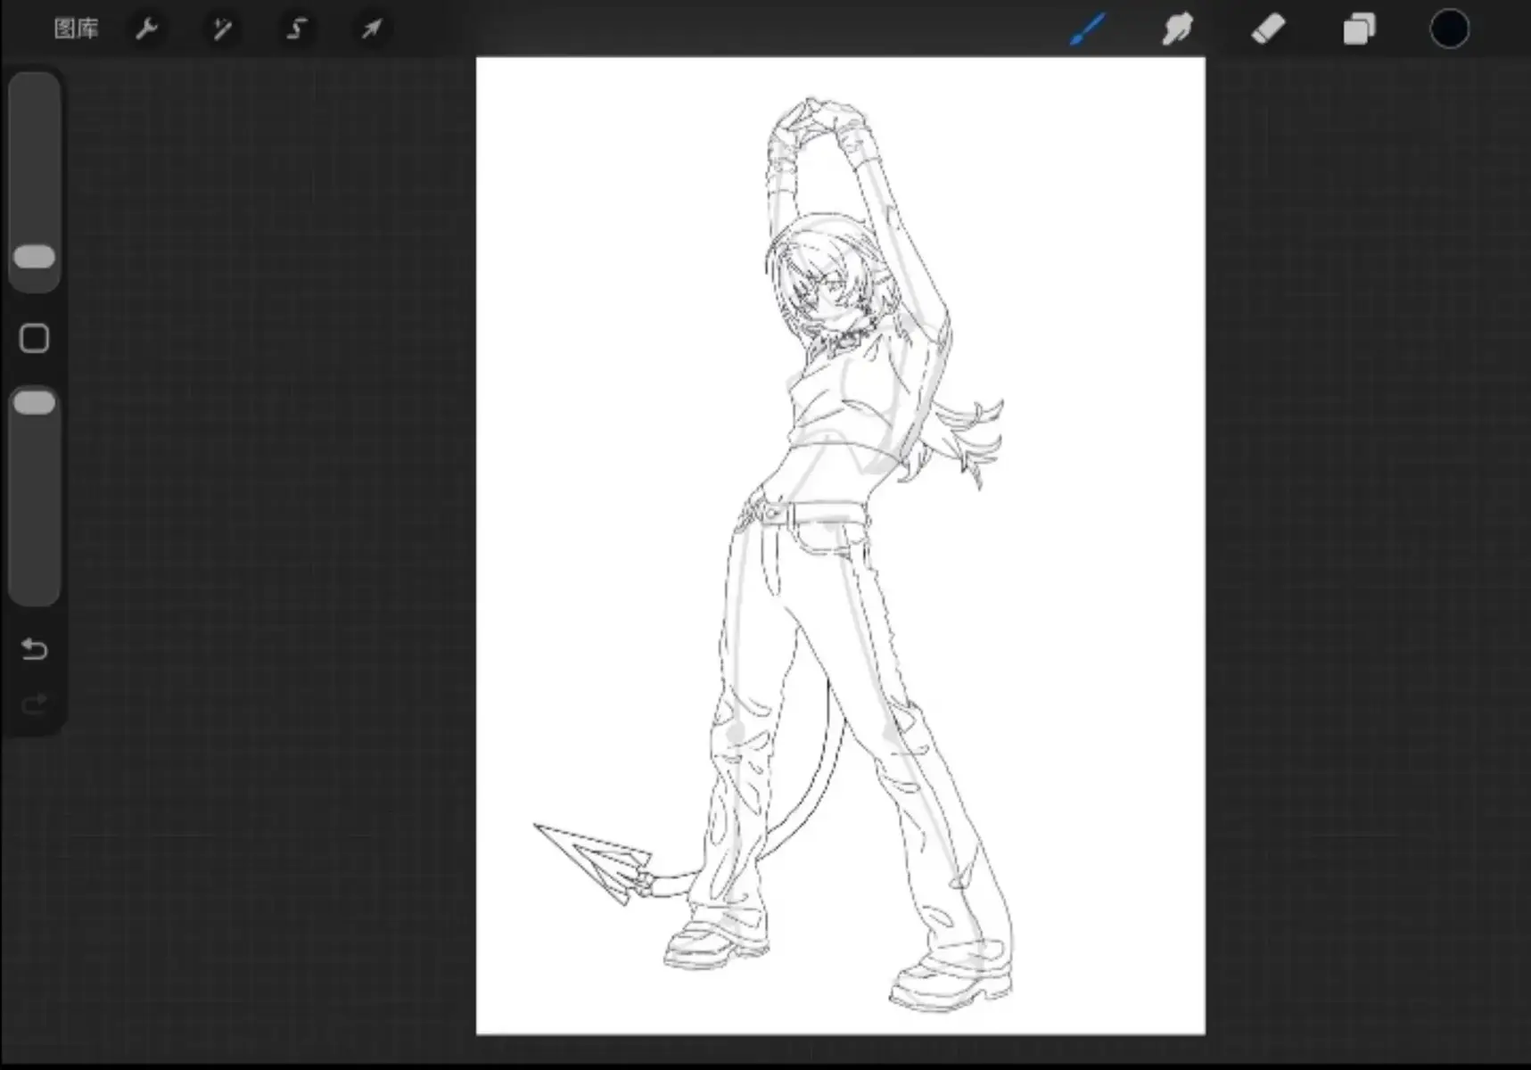Click the brush opacity slider handle

click(35, 402)
